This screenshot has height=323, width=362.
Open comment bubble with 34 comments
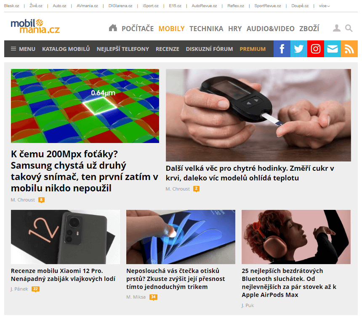click(x=153, y=297)
